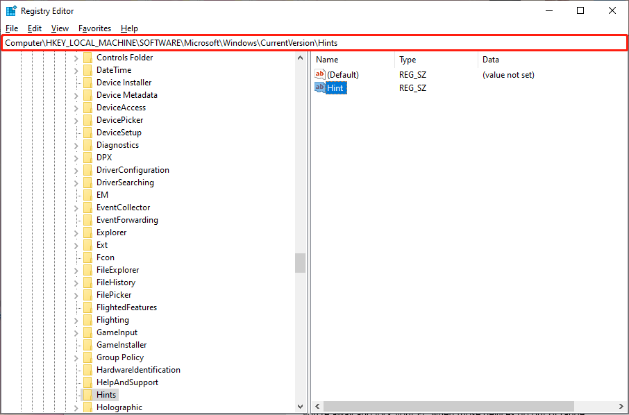629x415 pixels.
Task: Click the Device Installer folder icon
Action: tap(88, 83)
